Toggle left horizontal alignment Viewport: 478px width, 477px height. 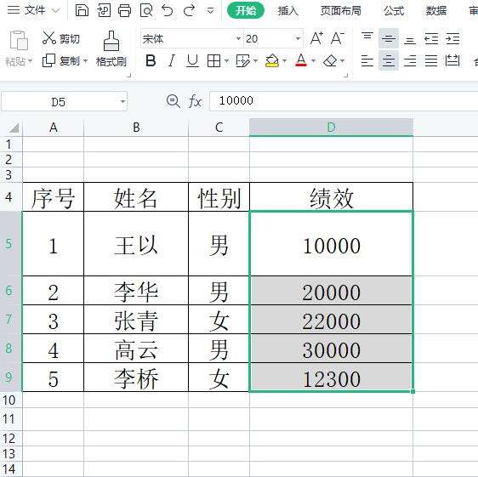[367, 60]
